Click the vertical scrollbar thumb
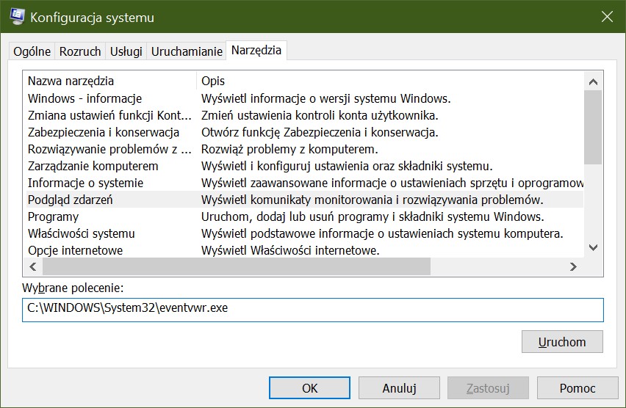The width and height of the screenshot is (626, 408). pos(593,127)
